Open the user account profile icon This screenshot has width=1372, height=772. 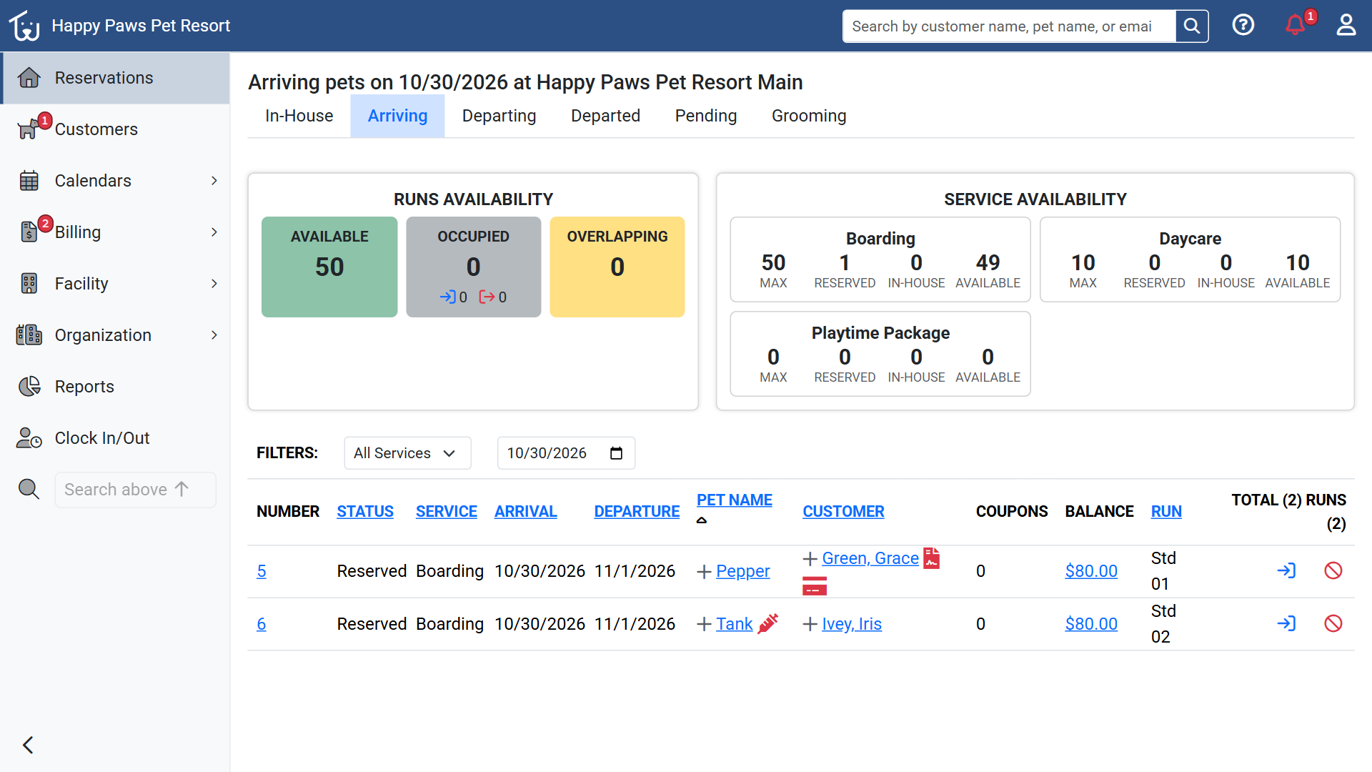[x=1346, y=26]
